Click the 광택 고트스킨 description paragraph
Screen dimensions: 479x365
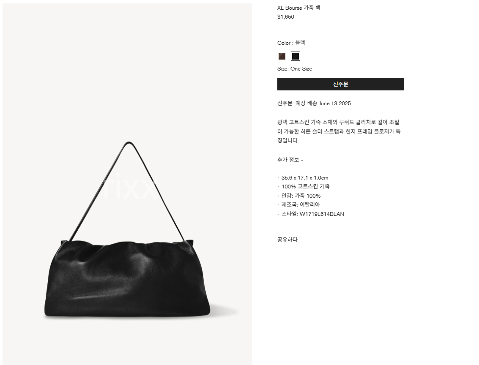click(x=339, y=131)
